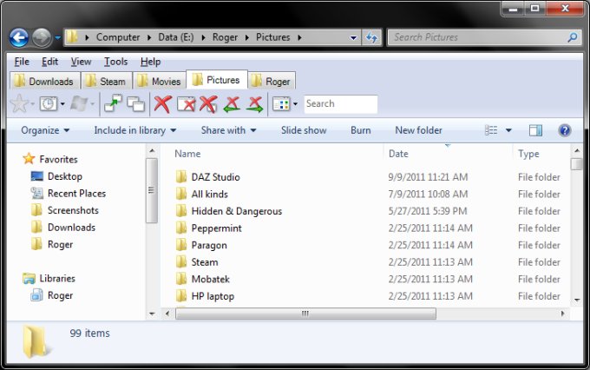Click the duplicate tab windows icon
This screenshot has width=590, height=370.
(x=135, y=104)
